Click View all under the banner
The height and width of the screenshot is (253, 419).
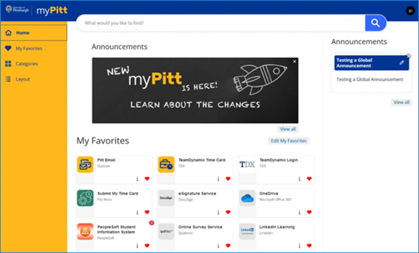pos(288,129)
